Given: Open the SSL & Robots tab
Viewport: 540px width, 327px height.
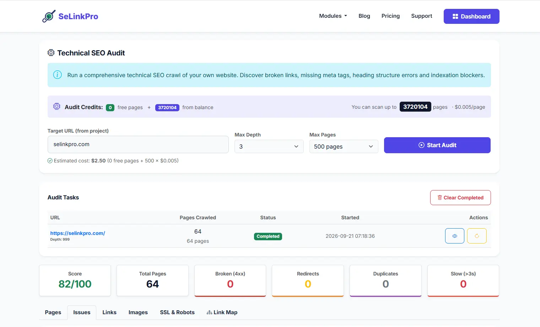Looking at the screenshot, I should (177, 312).
